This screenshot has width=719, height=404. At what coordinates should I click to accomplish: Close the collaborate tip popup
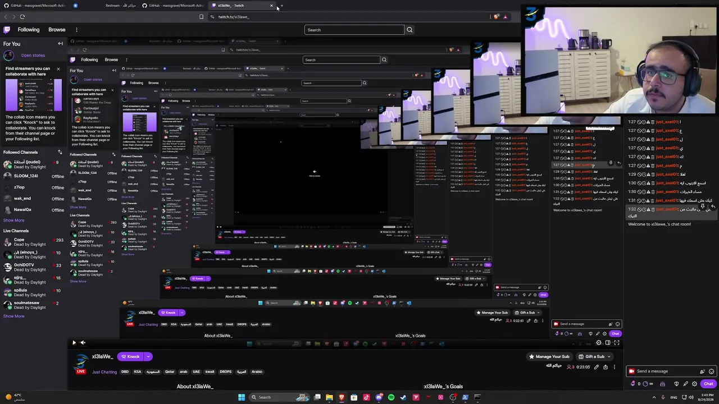58,68
